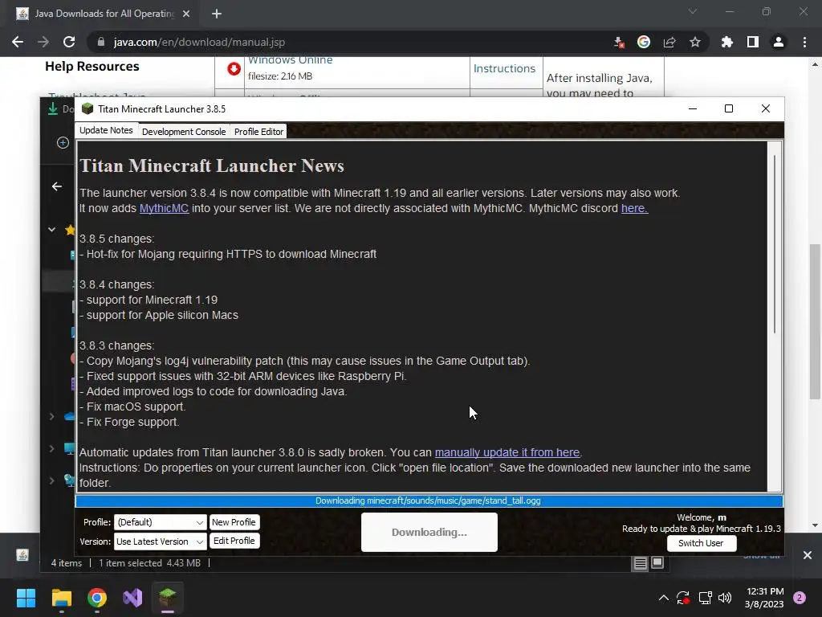Follow the 'manually update it from here' link
The width and height of the screenshot is (822, 617).
[x=507, y=452]
